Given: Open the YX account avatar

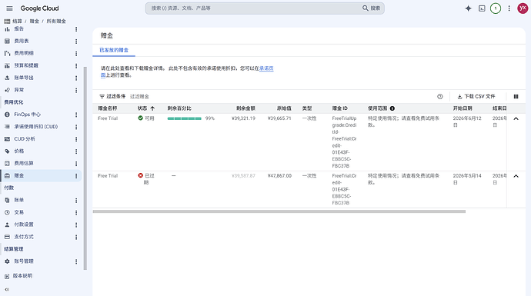Looking at the screenshot, I should pyautogui.click(x=523, y=8).
